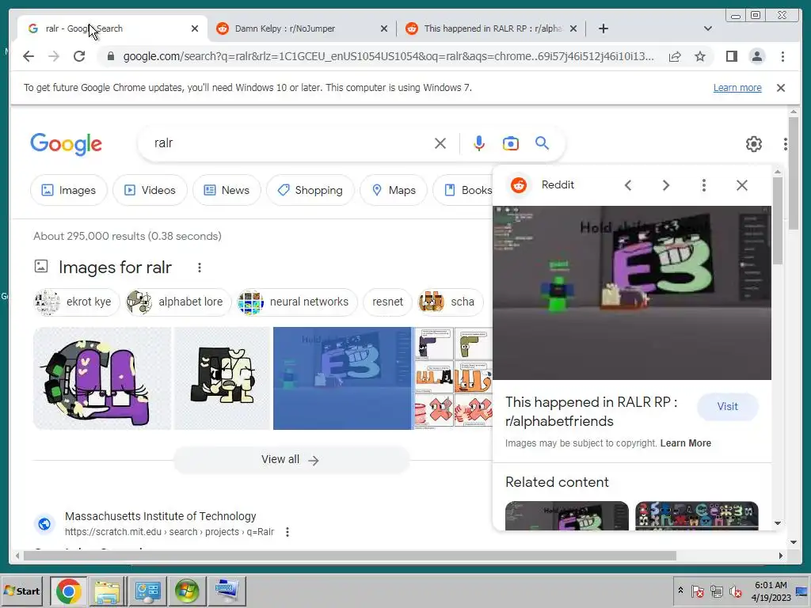Open Learn More about image copyright
The height and width of the screenshot is (608, 811).
[x=685, y=443]
